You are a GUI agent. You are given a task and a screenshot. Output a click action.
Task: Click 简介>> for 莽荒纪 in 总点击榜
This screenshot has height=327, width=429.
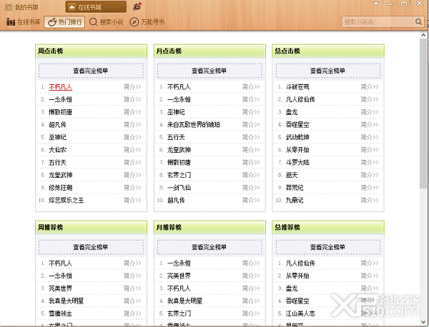(x=370, y=188)
